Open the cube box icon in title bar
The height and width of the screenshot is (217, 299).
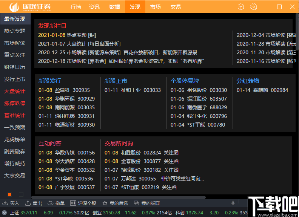click(x=241, y=7)
